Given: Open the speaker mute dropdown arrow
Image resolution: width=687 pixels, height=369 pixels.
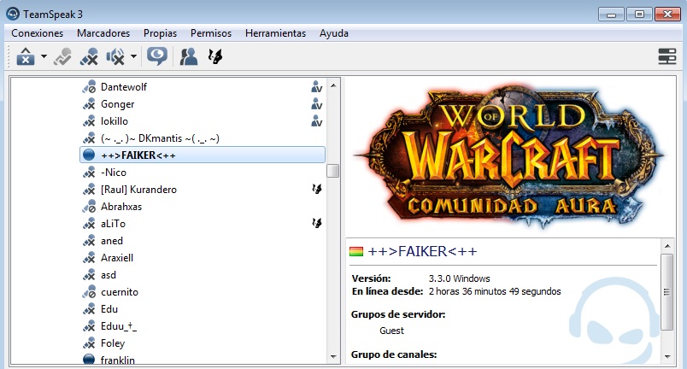Looking at the screenshot, I should [133, 56].
